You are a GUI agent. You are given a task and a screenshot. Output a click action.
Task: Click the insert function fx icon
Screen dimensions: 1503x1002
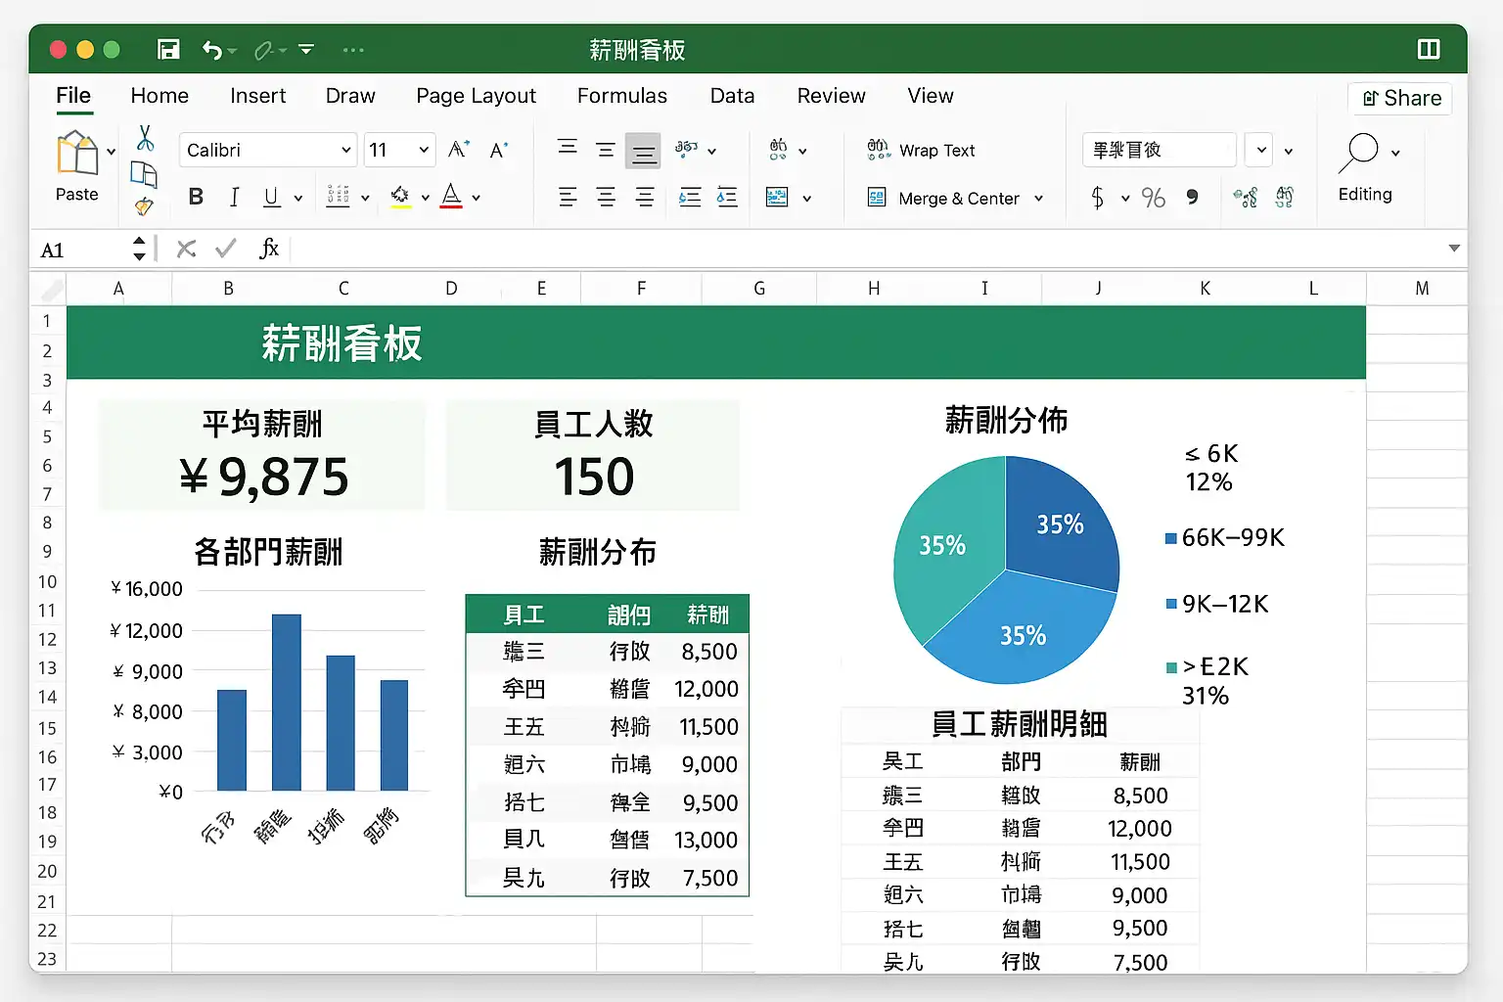[x=269, y=249]
